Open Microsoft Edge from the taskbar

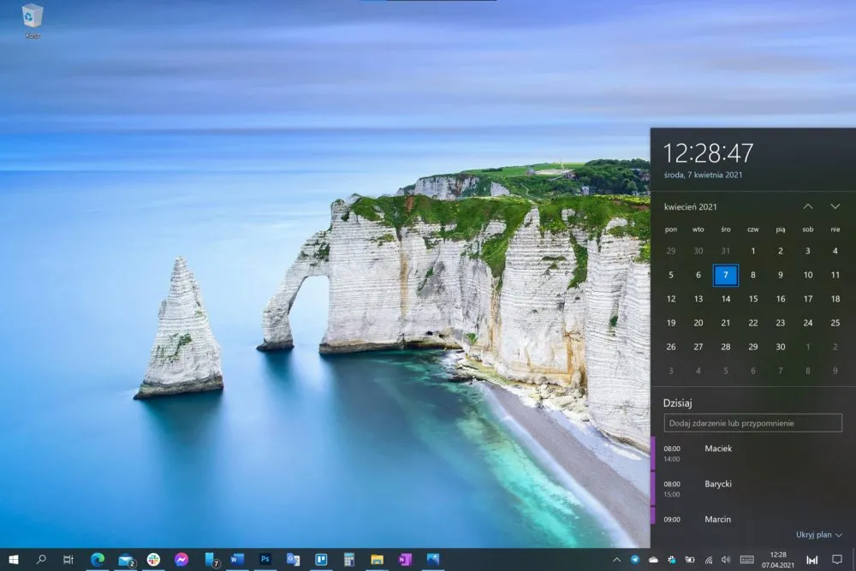98,559
